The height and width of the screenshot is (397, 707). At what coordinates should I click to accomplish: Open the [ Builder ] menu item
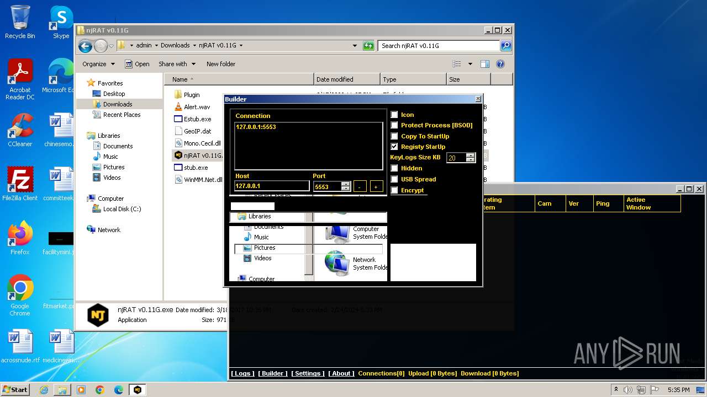273,373
